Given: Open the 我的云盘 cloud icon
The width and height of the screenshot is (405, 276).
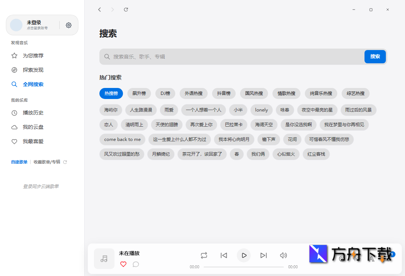Looking at the screenshot, I should click(x=14, y=127).
